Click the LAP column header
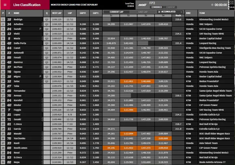The image size is (235, 165). tap(70, 13)
